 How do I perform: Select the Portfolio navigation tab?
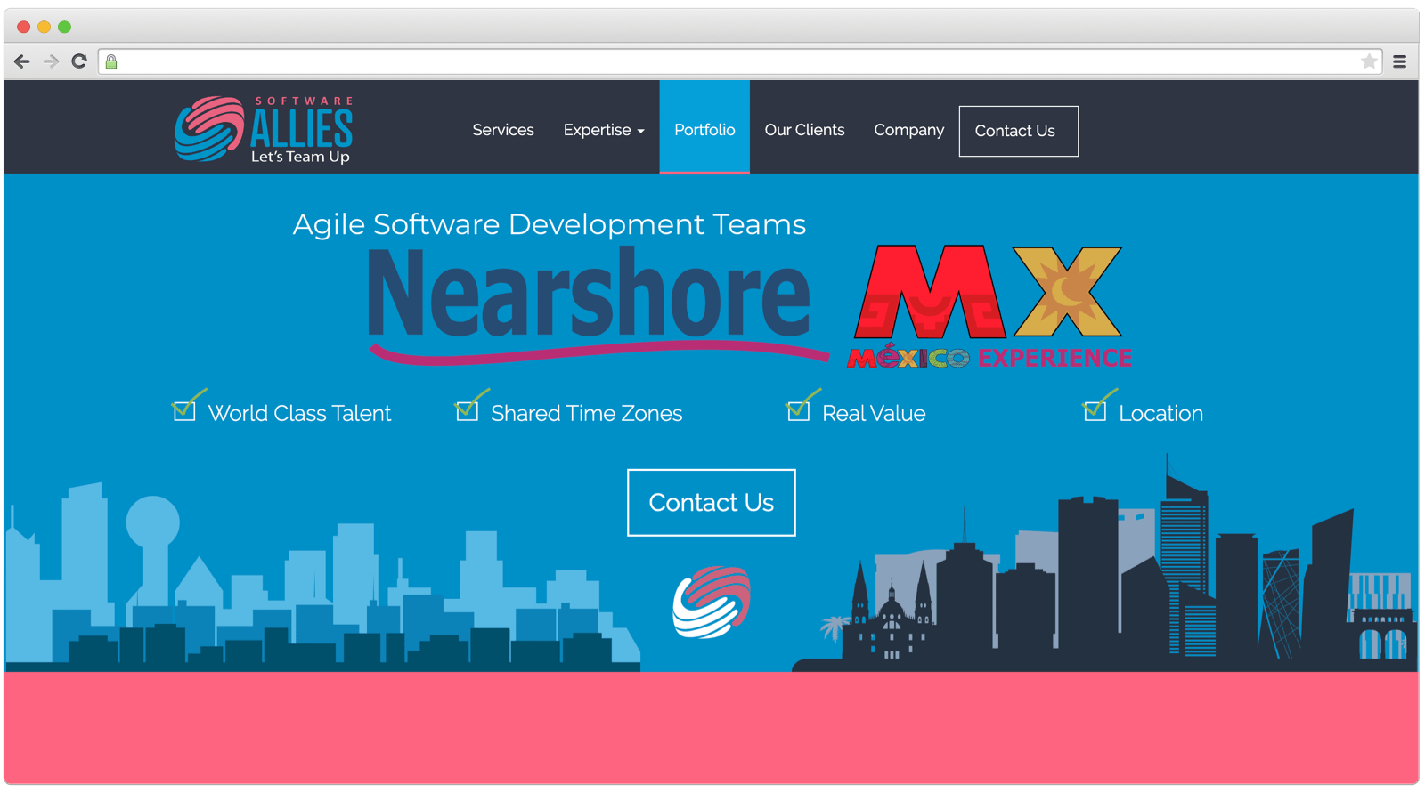coord(704,127)
